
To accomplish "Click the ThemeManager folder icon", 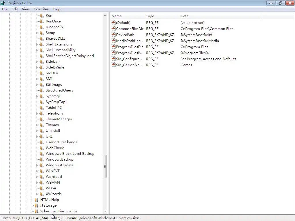I will (42, 119).
